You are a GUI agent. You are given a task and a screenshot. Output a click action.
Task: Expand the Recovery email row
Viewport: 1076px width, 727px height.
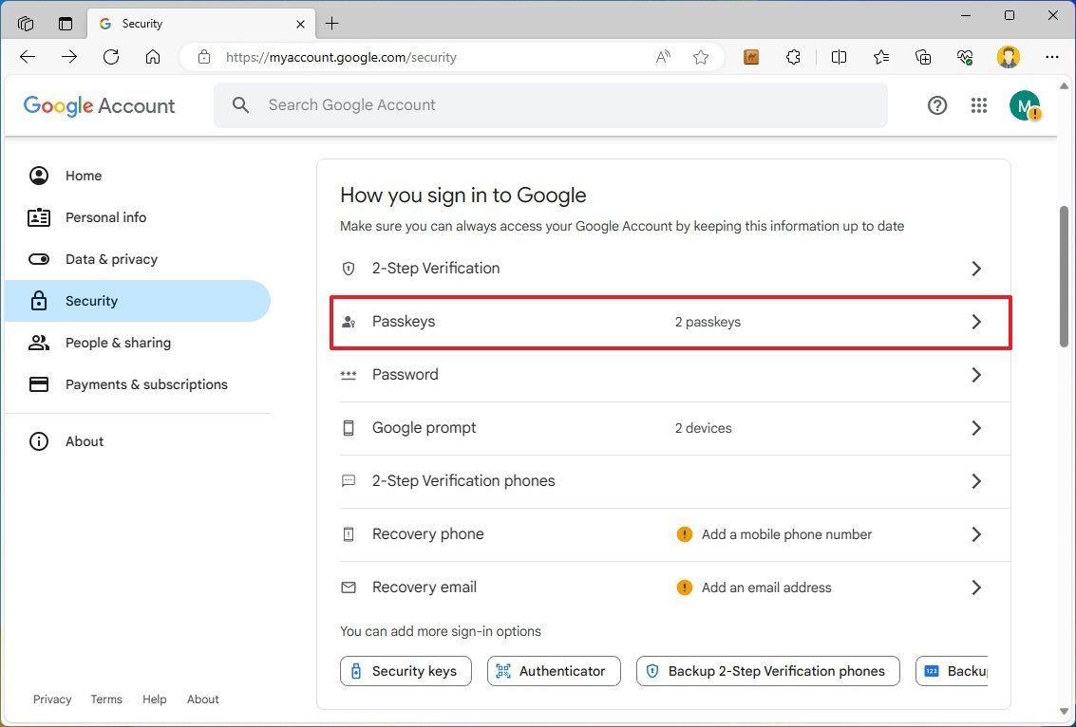point(976,587)
